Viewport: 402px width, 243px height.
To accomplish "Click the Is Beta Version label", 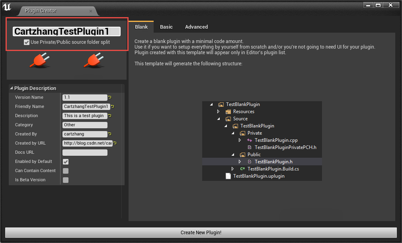I will coord(30,180).
